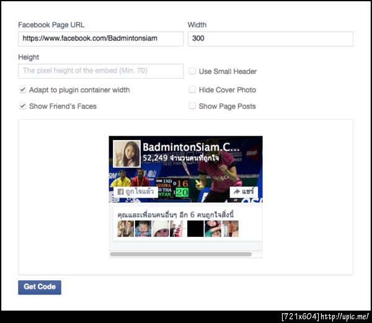Viewport: 372px width, 323px height.
Task: Click the Facebook Page URL input field
Action: coord(100,38)
